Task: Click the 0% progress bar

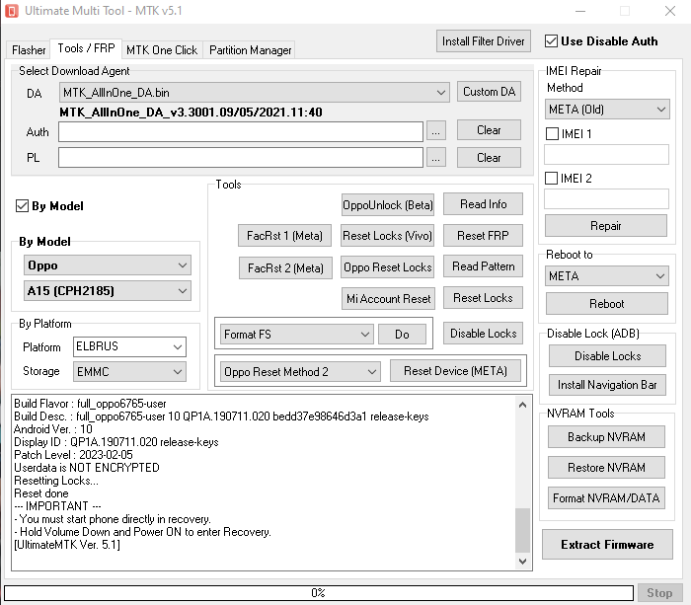Action: (x=318, y=593)
